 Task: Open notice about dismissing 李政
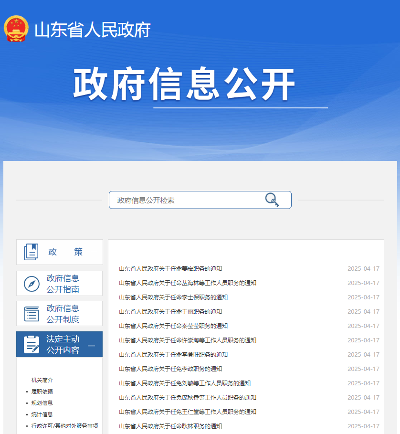(170, 369)
